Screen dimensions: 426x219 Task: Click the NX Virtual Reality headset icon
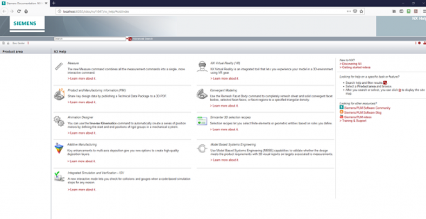[x=202, y=67]
